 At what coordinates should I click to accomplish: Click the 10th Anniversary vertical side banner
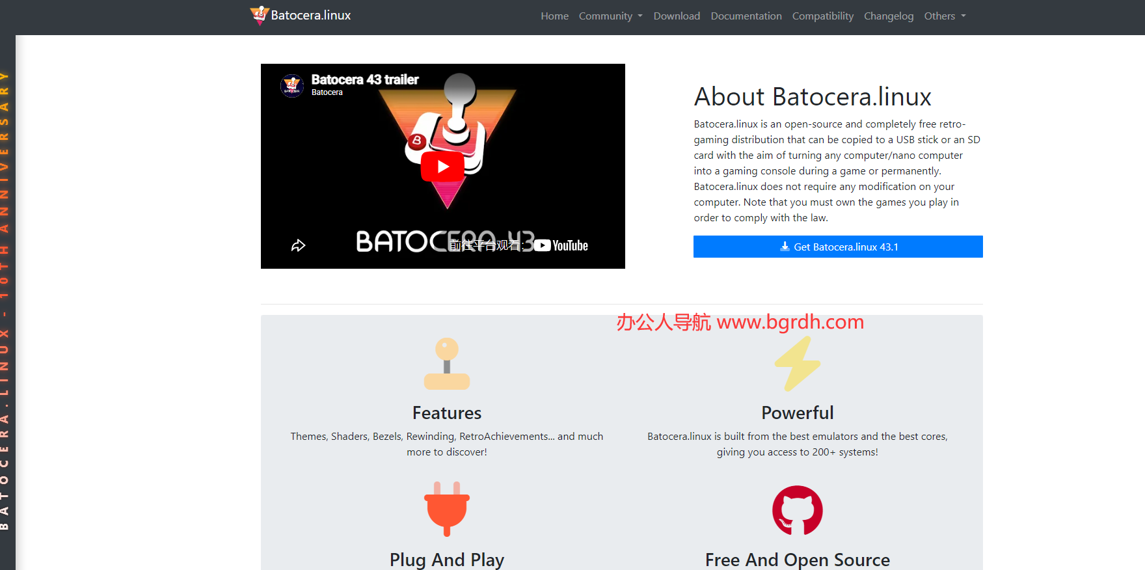(5, 301)
